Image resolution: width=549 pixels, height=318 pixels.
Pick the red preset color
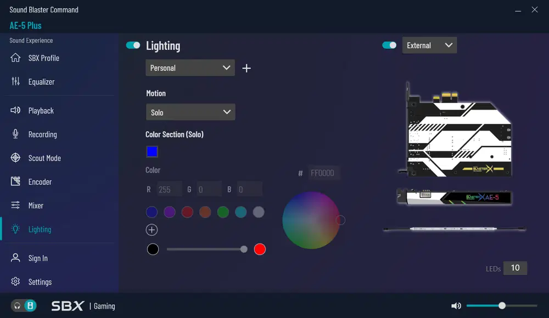[187, 212]
